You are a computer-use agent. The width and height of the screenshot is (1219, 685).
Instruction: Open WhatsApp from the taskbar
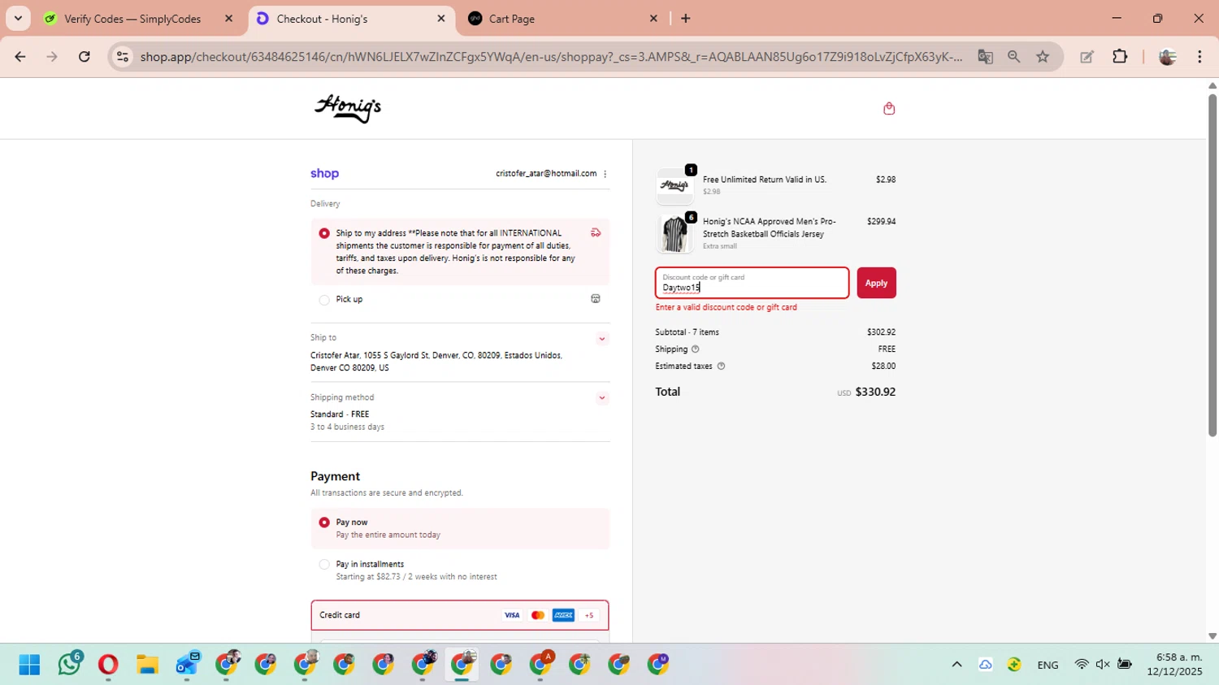click(69, 664)
